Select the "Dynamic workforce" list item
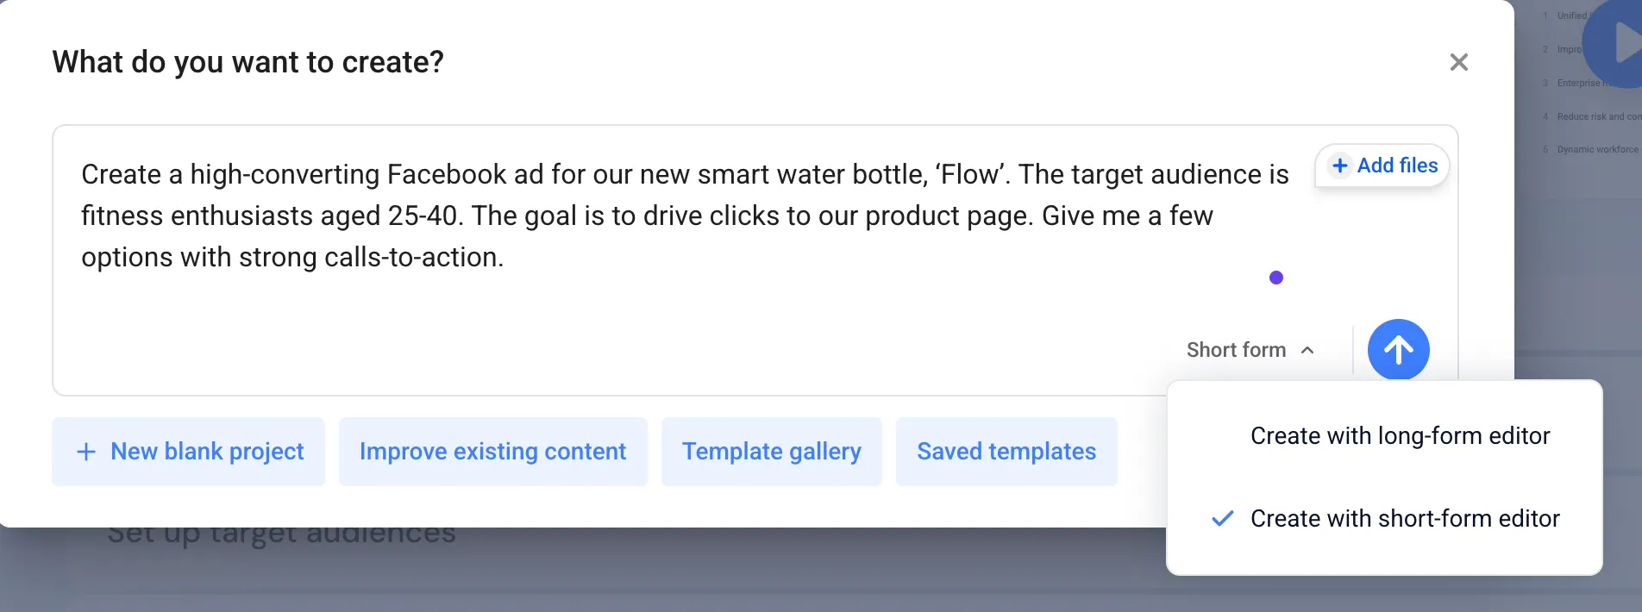The height and width of the screenshot is (612, 1642). pyautogui.click(x=1597, y=150)
